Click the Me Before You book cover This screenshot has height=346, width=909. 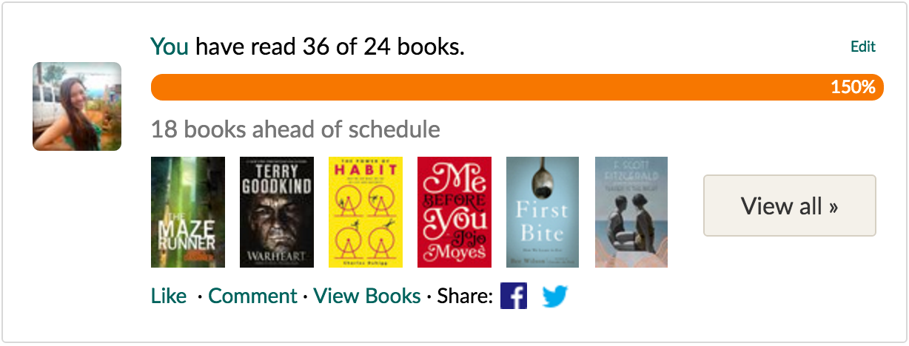coord(454,212)
